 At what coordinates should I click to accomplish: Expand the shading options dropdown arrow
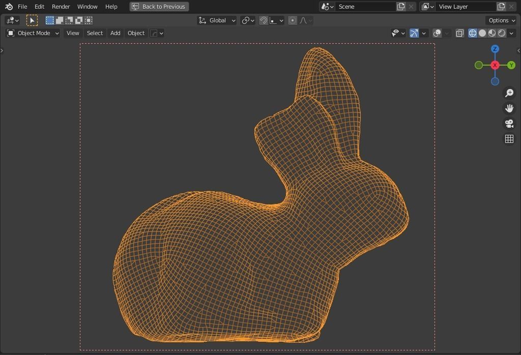pos(512,33)
